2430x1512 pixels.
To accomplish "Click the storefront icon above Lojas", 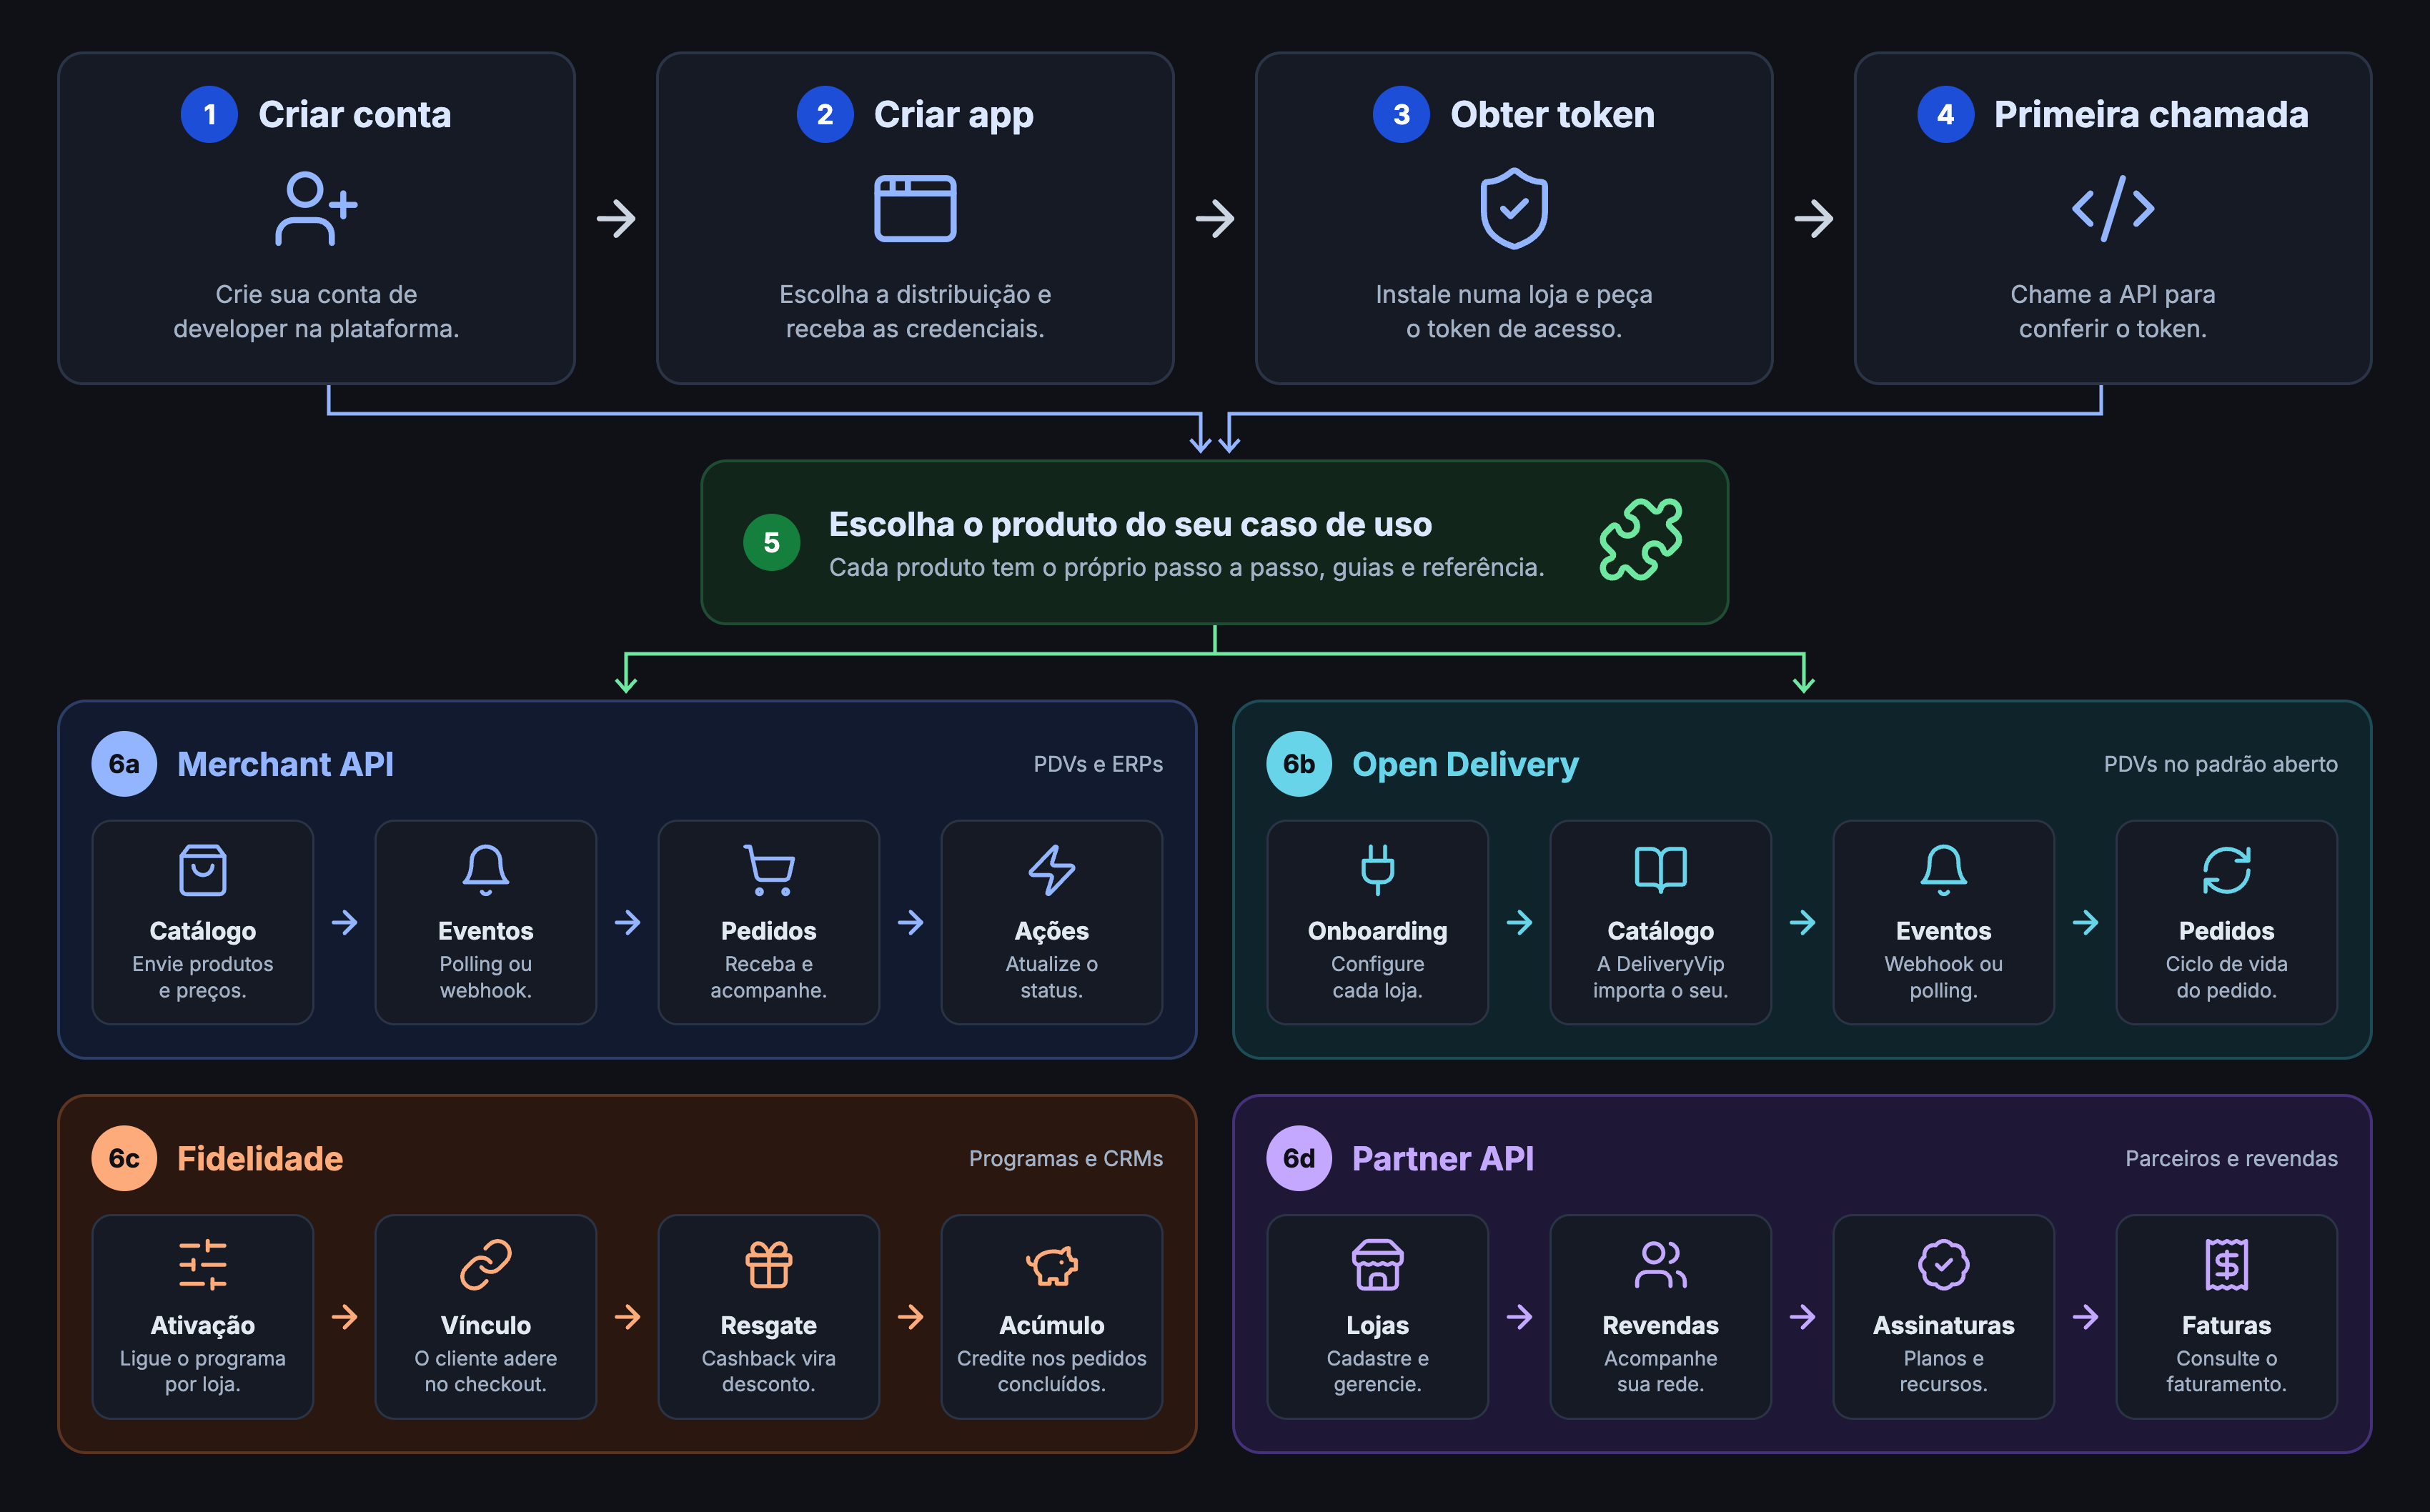I will point(1378,1264).
